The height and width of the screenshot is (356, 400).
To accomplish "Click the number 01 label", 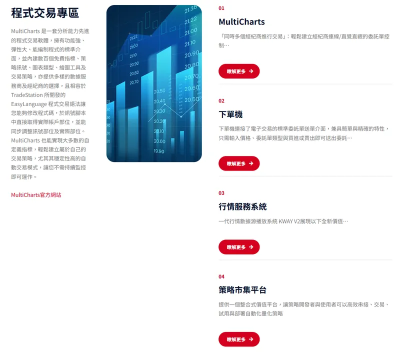I will pos(221,8).
